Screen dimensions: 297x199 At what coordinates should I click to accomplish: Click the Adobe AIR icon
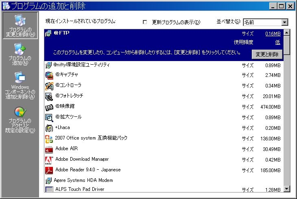tap(49, 149)
